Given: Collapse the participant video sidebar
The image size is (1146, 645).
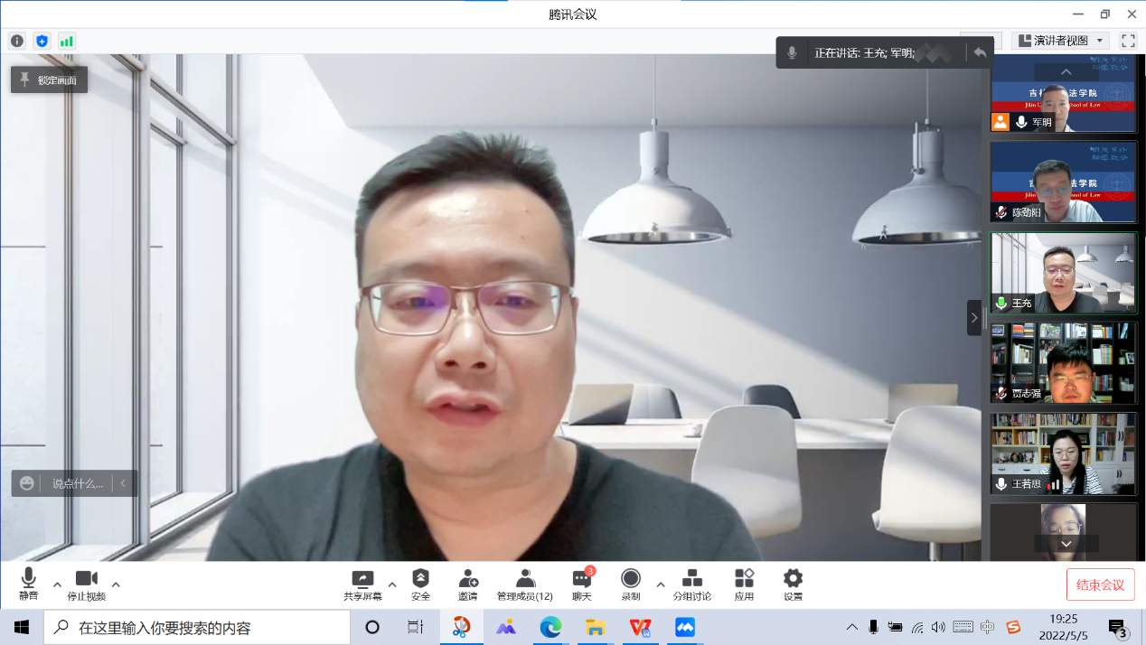Looking at the screenshot, I should tap(973, 317).
